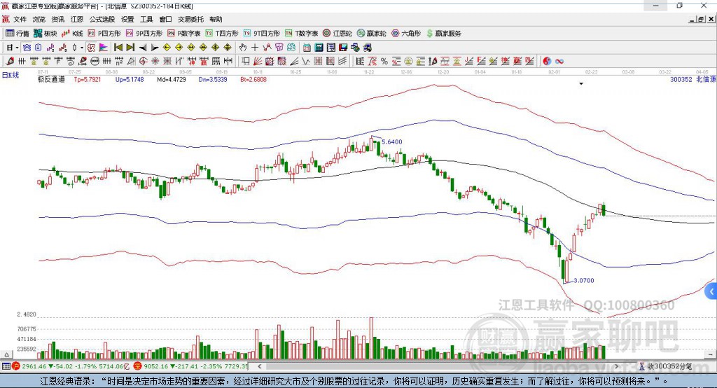Collapse the volume panel up-arrow button

[6, 354]
